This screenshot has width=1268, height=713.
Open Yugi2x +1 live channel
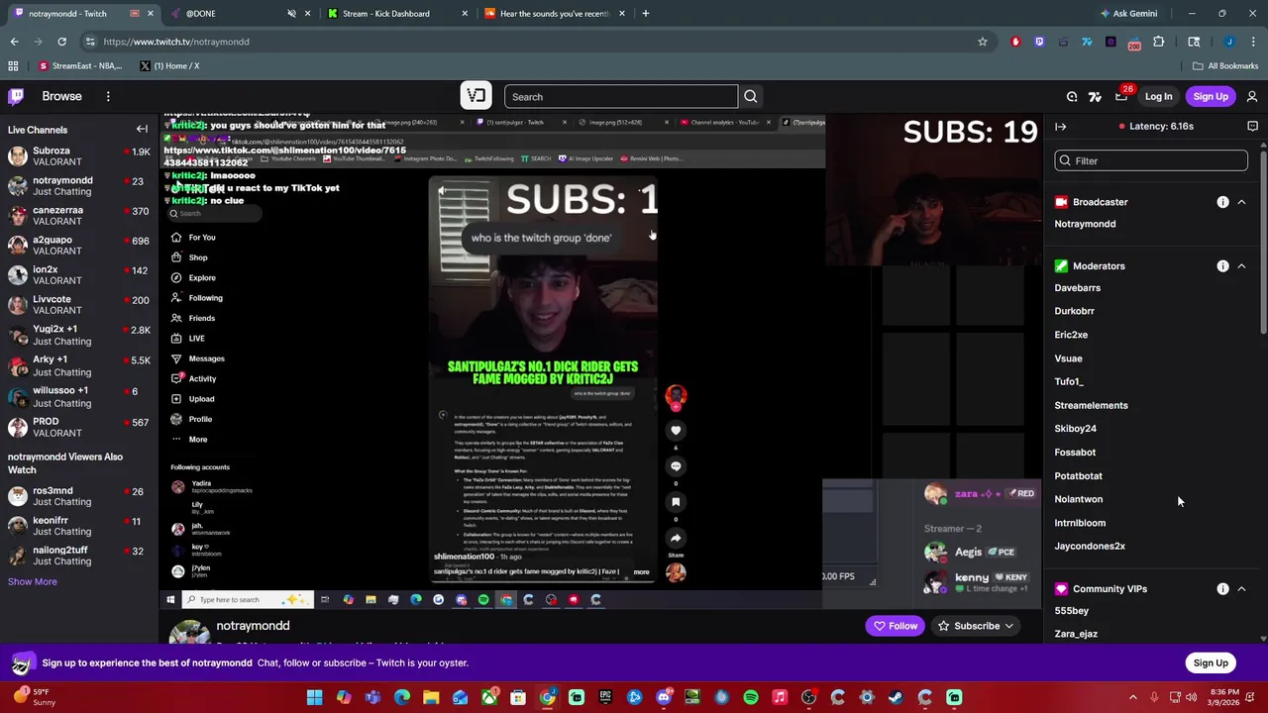(x=79, y=335)
